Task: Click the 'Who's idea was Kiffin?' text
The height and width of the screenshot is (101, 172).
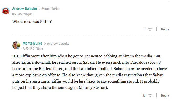Action: 32,22
